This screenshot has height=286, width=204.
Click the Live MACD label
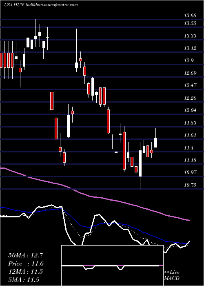[x=172, y=275]
